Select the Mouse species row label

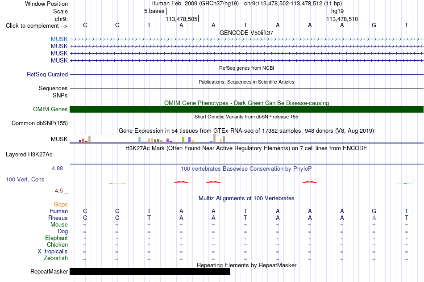click(59, 224)
